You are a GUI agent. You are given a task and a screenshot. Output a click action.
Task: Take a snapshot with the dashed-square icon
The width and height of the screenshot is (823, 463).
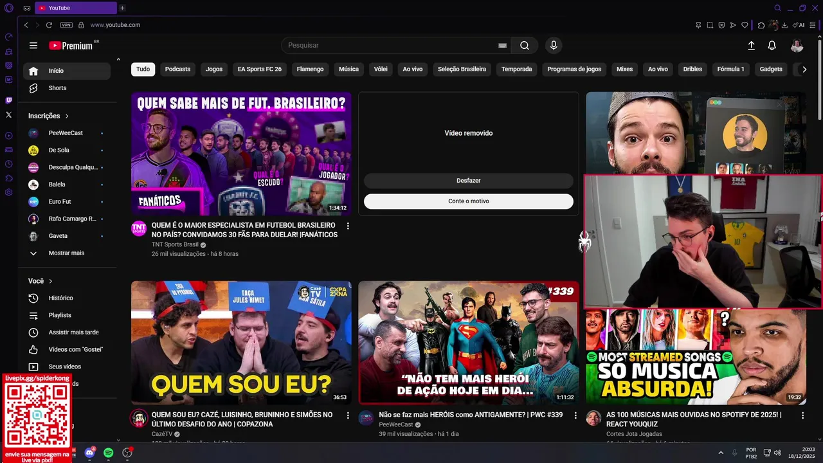coord(710,25)
